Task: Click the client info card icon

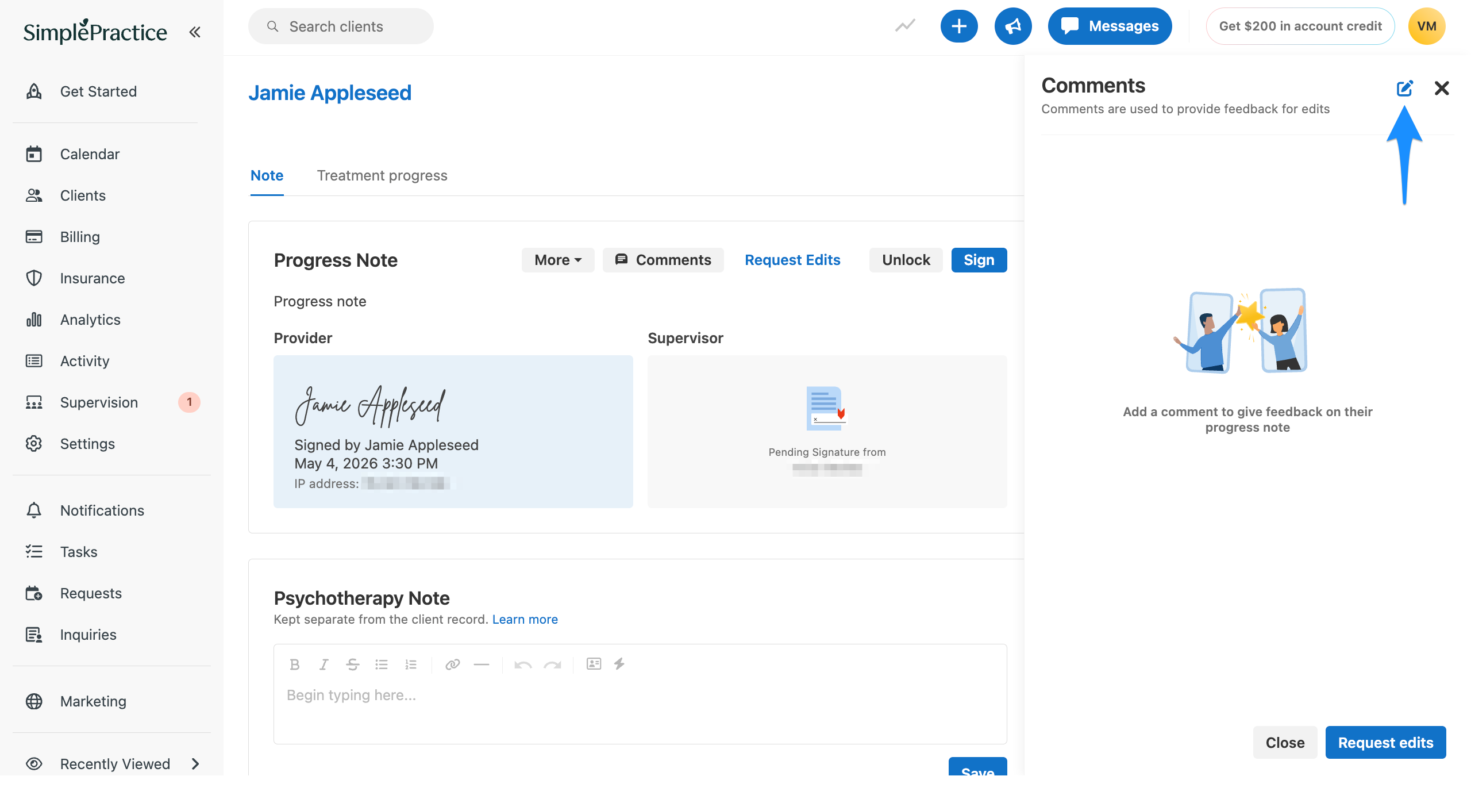Action: tap(594, 664)
